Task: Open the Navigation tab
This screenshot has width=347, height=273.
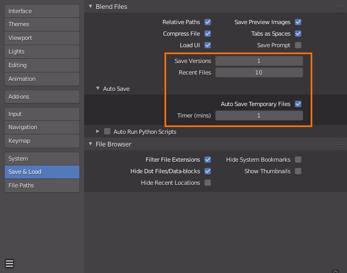Action: click(42, 128)
